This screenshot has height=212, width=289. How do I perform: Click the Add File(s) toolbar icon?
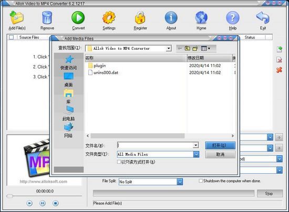coord(17,18)
